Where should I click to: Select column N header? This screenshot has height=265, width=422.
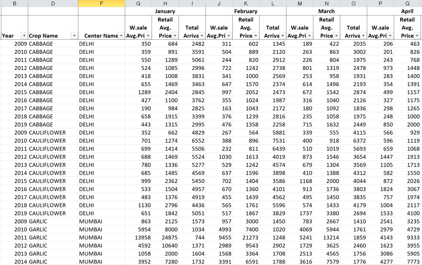click(x=327, y=4)
